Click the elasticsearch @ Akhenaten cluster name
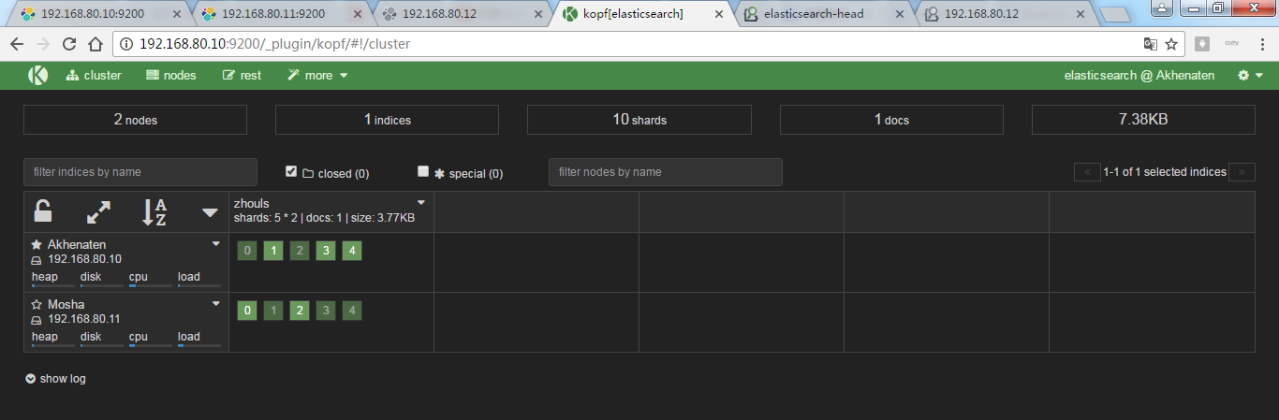 1139,76
